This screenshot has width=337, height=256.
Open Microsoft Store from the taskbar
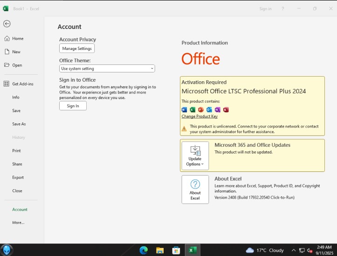(x=176, y=250)
